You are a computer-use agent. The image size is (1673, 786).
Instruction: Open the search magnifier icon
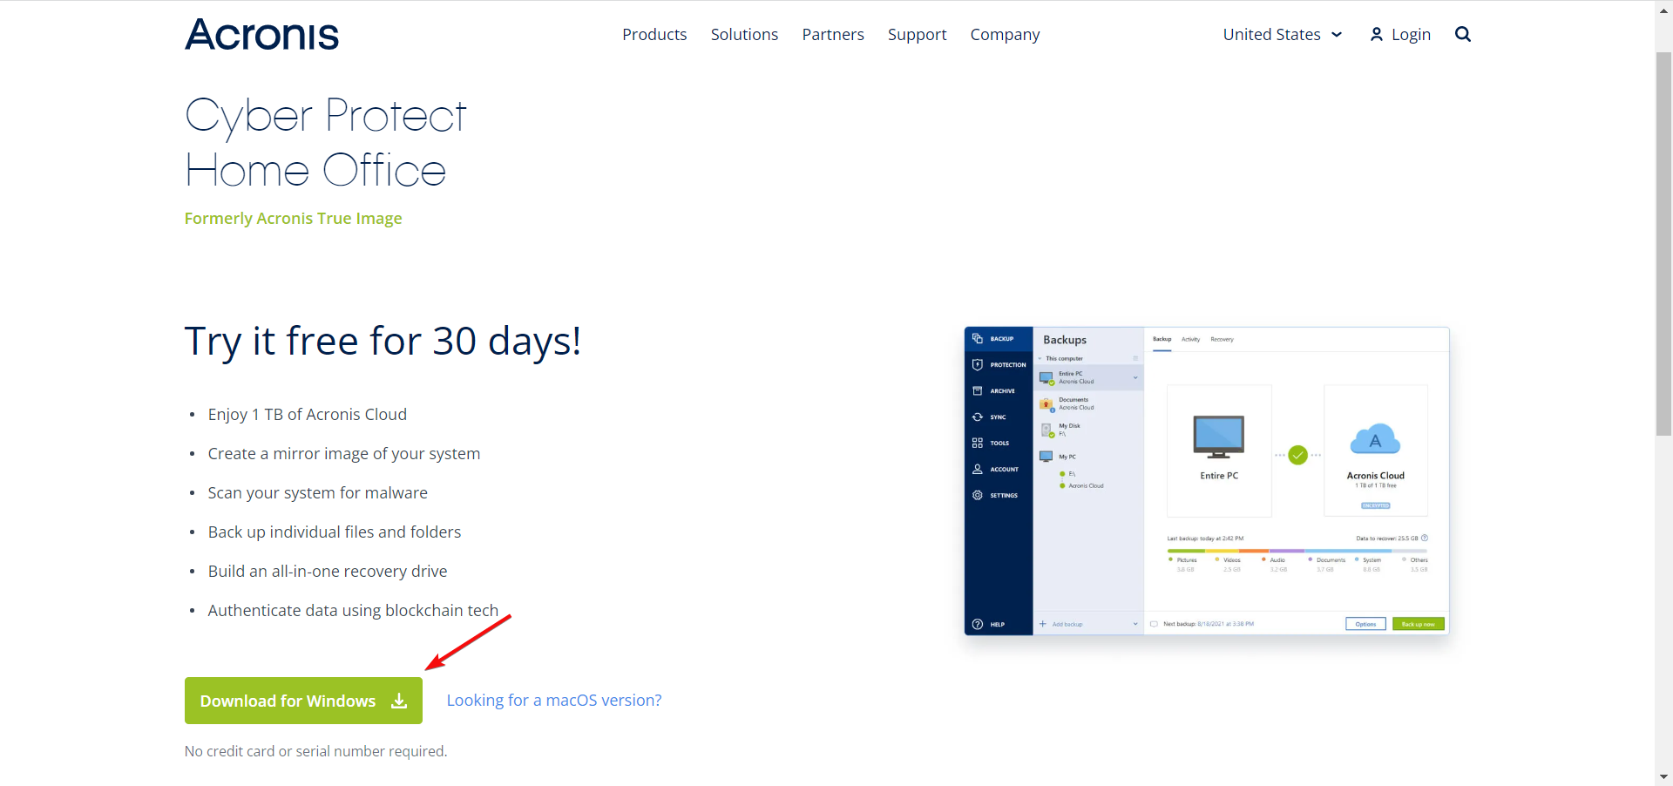pos(1463,34)
